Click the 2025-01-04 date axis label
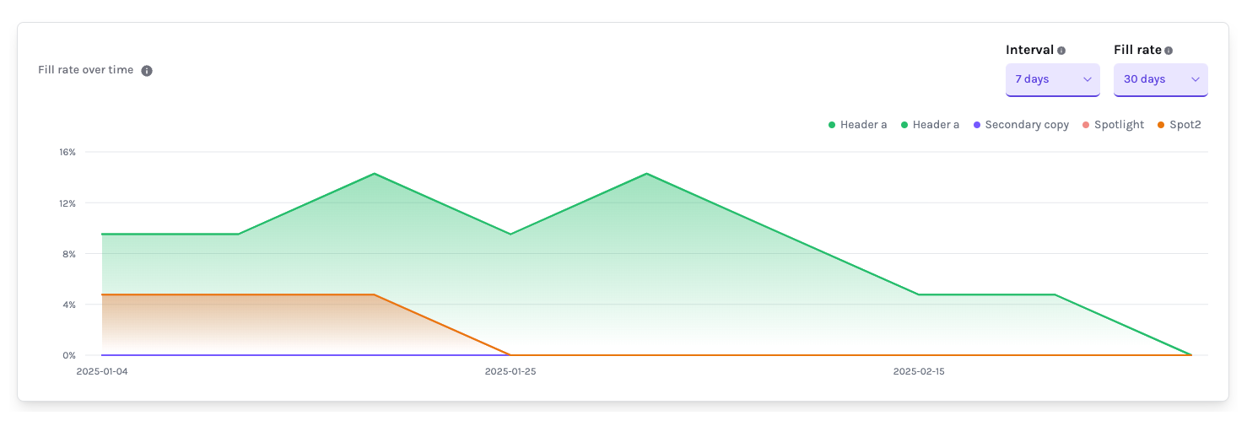The height and width of the screenshot is (421, 1247). pos(101,371)
